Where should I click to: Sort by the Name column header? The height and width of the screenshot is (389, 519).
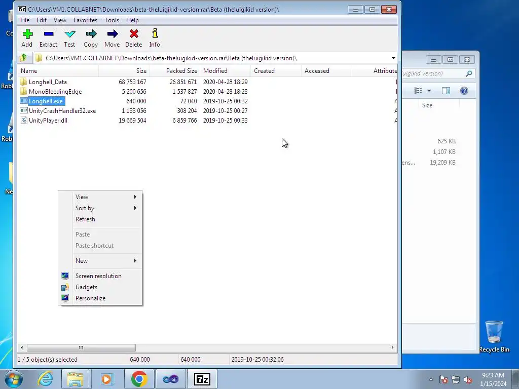[58, 71]
